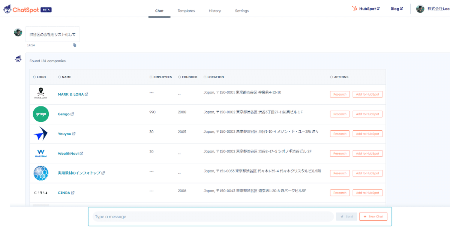Screen dimensions: 450x232
Task: Sort by the NAME column radio
Action: [x=59, y=77]
